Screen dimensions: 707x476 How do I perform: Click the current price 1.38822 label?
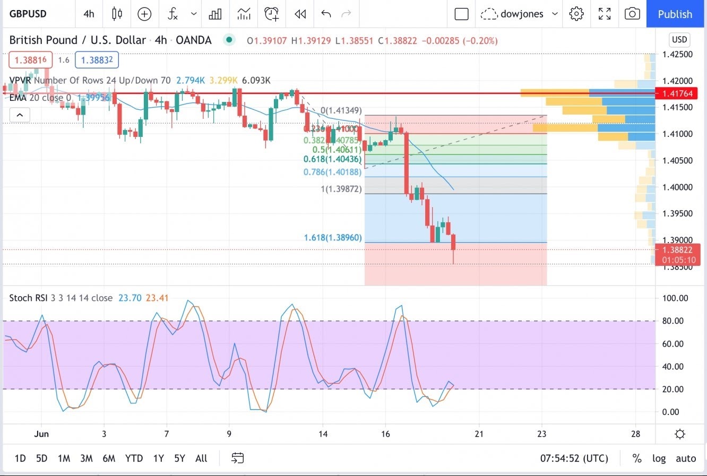(678, 249)
